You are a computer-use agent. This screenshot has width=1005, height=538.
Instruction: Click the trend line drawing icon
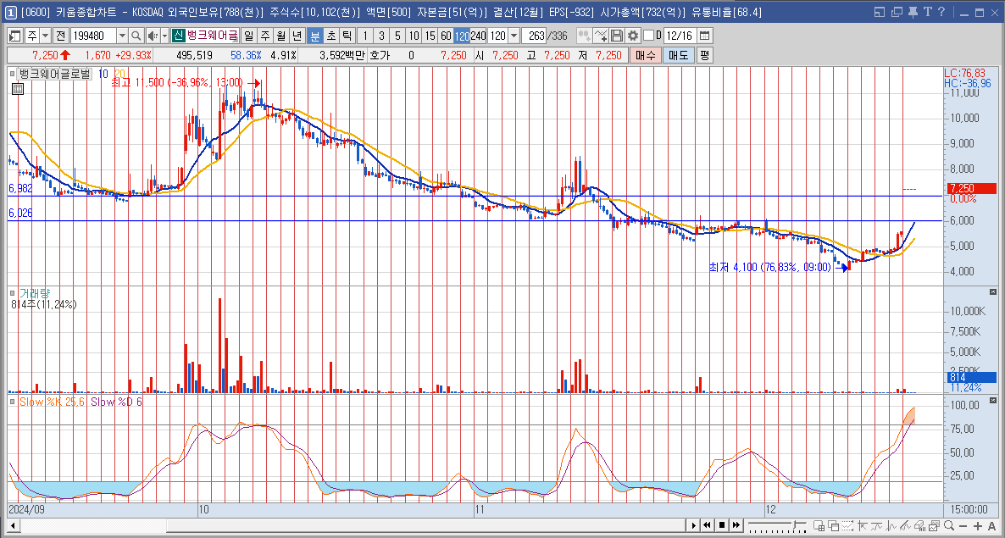point(905,526)
